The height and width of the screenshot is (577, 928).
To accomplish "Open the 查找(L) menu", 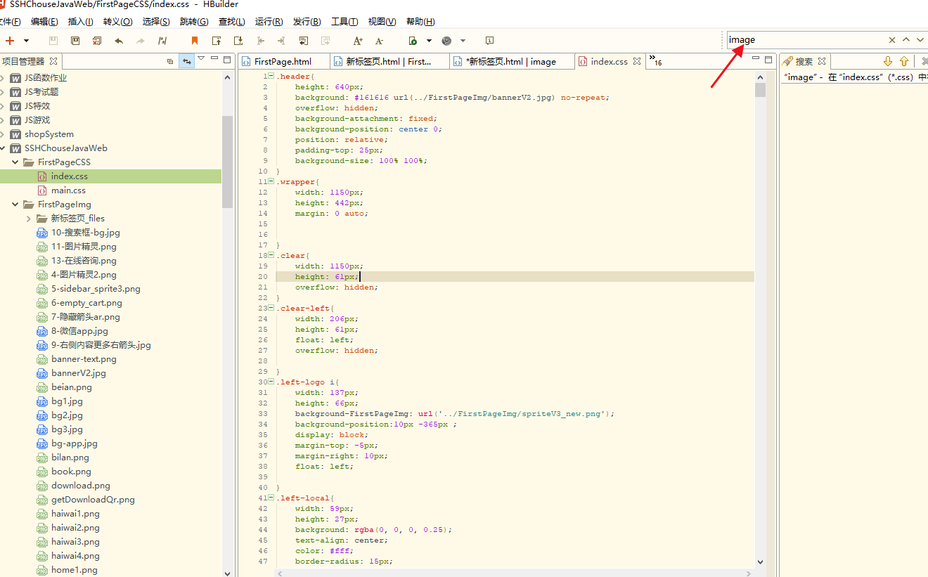I will click(232, 22).
